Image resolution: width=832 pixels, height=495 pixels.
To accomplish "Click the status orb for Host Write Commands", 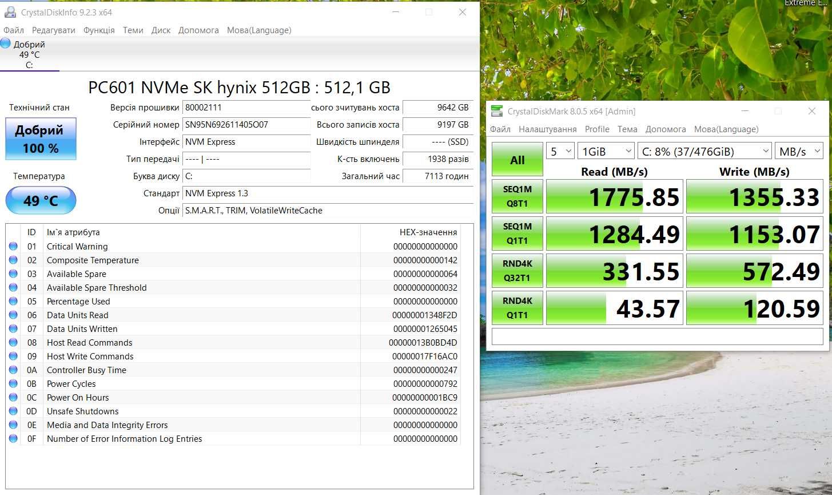I will 13,357.
